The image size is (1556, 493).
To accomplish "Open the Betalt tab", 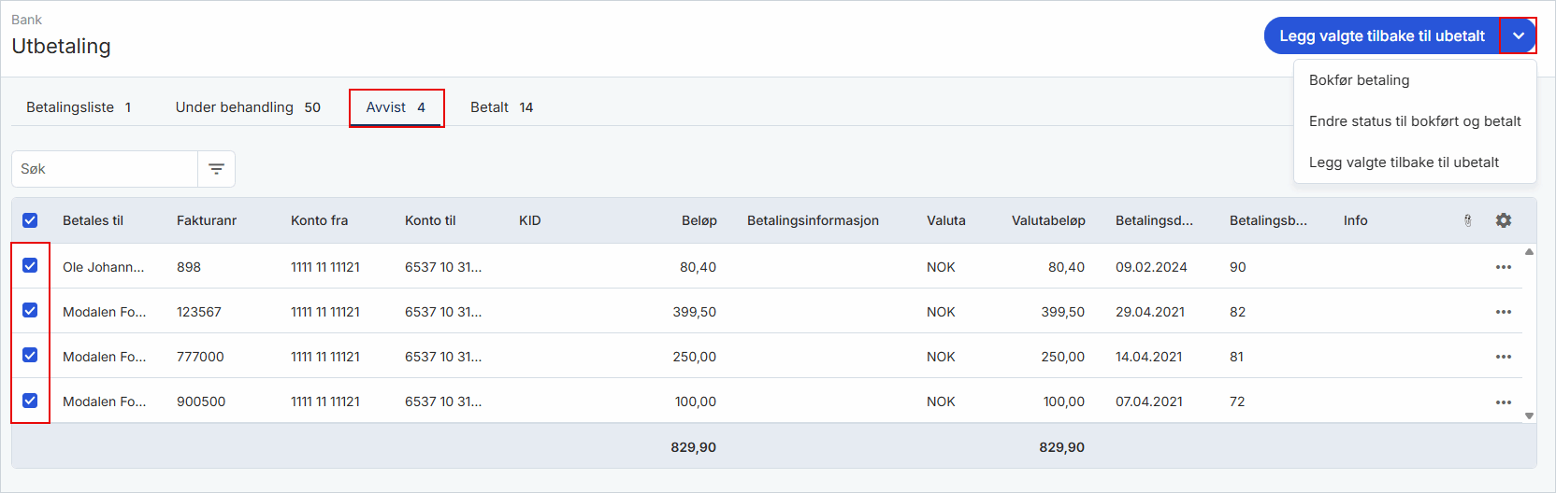I will tap(501, 107).
